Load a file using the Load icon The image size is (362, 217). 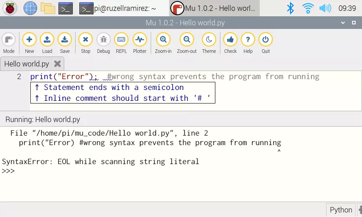coord(47,43)
